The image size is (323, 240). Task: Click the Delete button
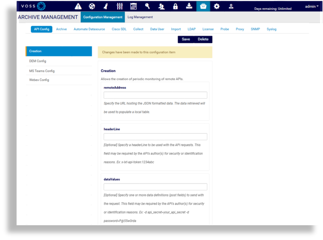pos(203,39)
